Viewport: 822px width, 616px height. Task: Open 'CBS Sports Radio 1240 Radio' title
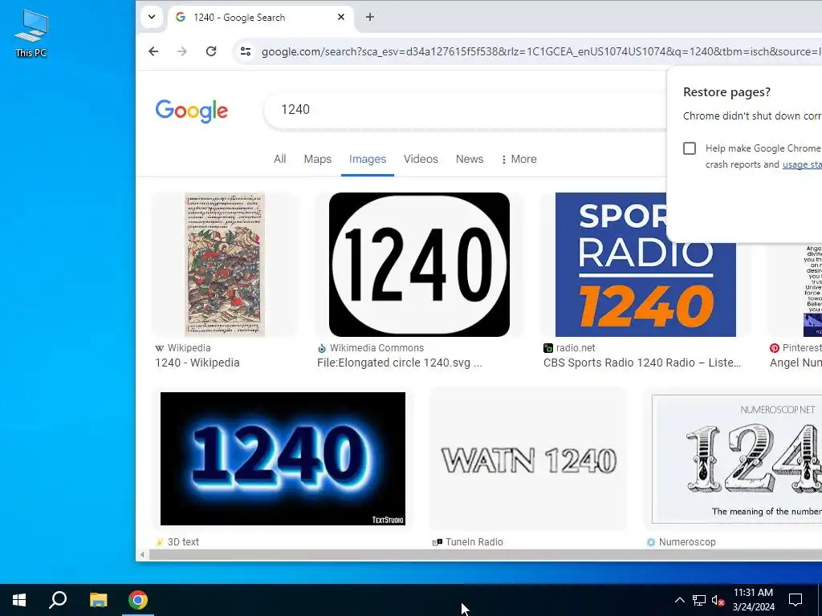click(x=642, y=363)
